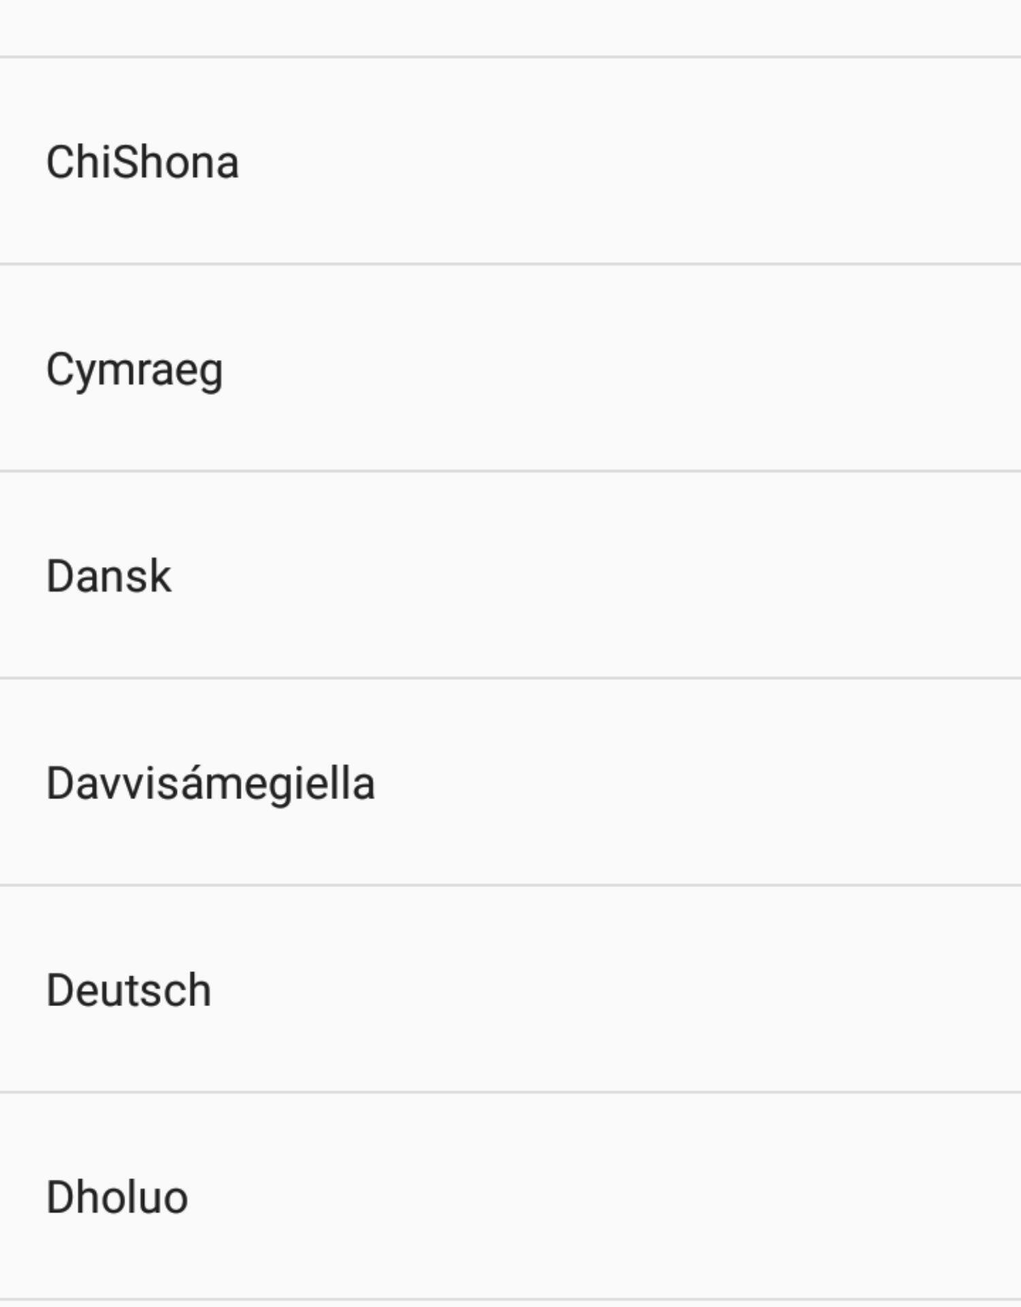Open the Northern Sami (Davvisámegiella) entry
This screenshot has width=1021, height=1307.
click(510, 782)
